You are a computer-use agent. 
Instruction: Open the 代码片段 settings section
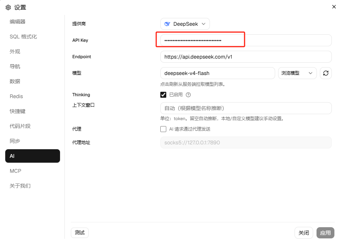pyautogui.click(x=32, y=126)
